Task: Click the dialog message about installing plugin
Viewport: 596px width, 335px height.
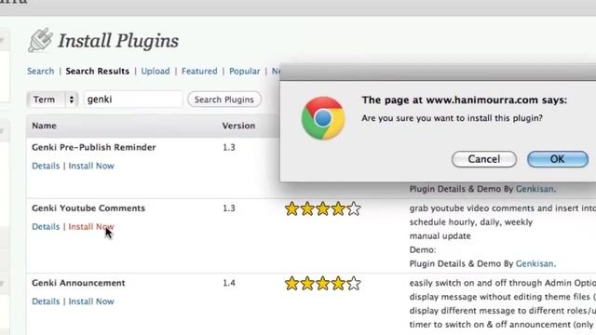Action: [452, 118]
